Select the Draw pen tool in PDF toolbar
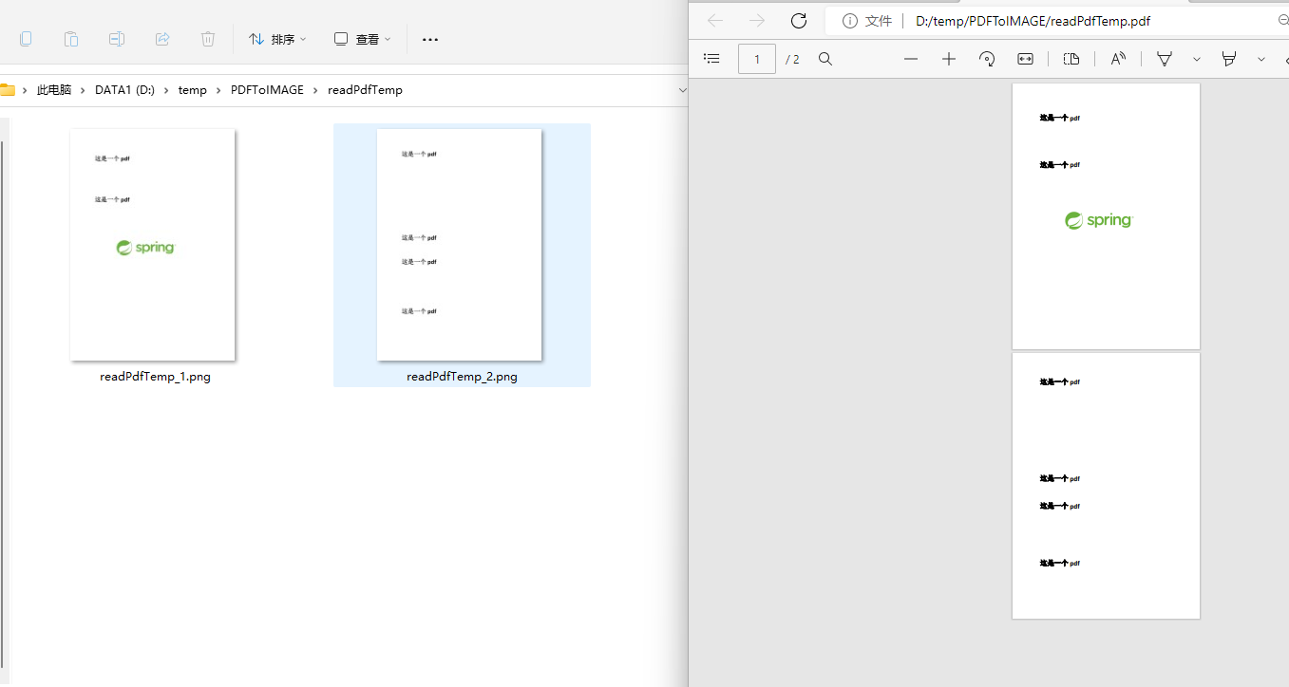The height and width of the screenshot is (687, 1289). pyautogui.click(x=1165, y=59)
